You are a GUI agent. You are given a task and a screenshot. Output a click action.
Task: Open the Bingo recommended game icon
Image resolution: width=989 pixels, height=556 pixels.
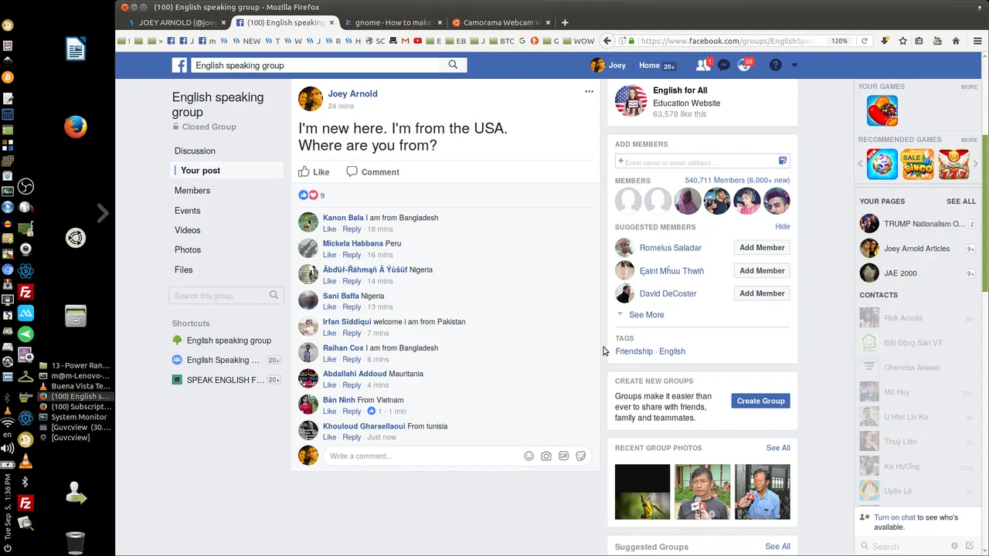[x=918, y=164]
